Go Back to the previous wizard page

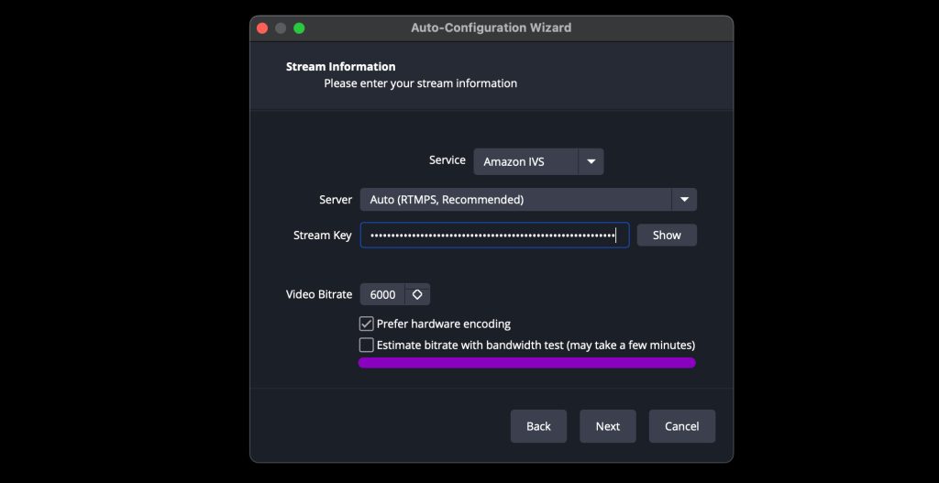click(538, 426)
